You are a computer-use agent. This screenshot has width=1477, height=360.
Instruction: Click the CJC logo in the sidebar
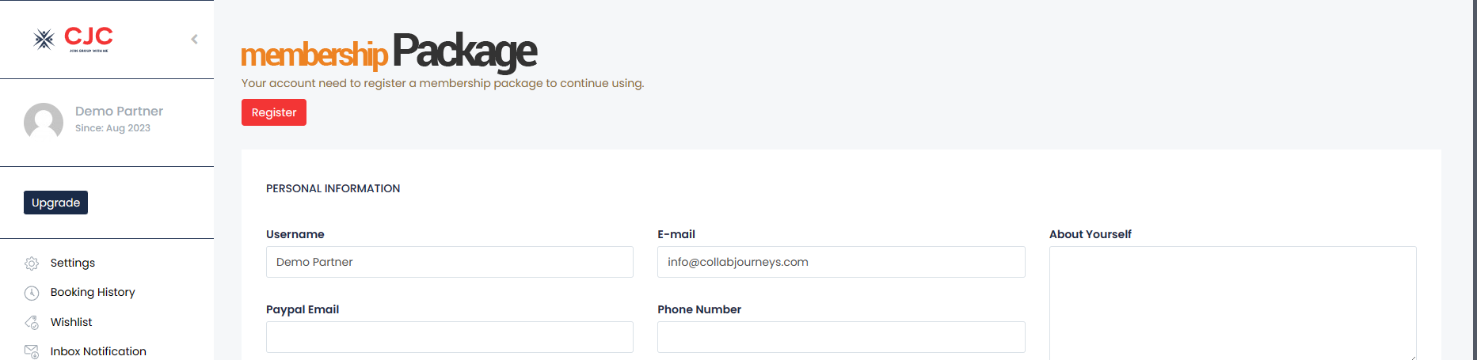[x=74, y=39]
